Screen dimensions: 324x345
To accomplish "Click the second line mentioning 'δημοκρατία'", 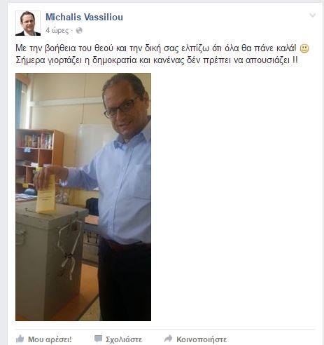I will [157, 60].
